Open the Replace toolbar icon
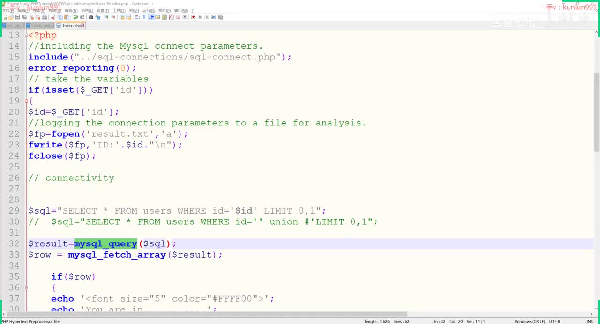600x324 pixels. [x=97, y=17]
